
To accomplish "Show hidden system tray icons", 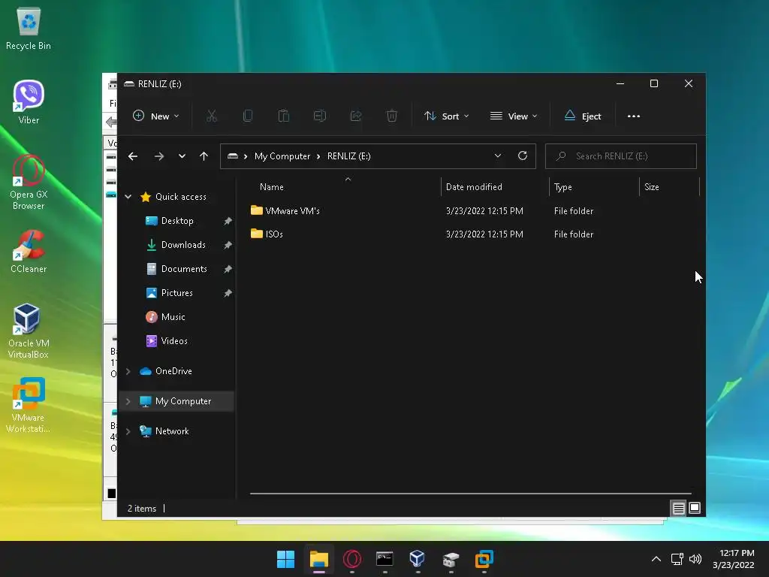I will [x=656, y=559].
